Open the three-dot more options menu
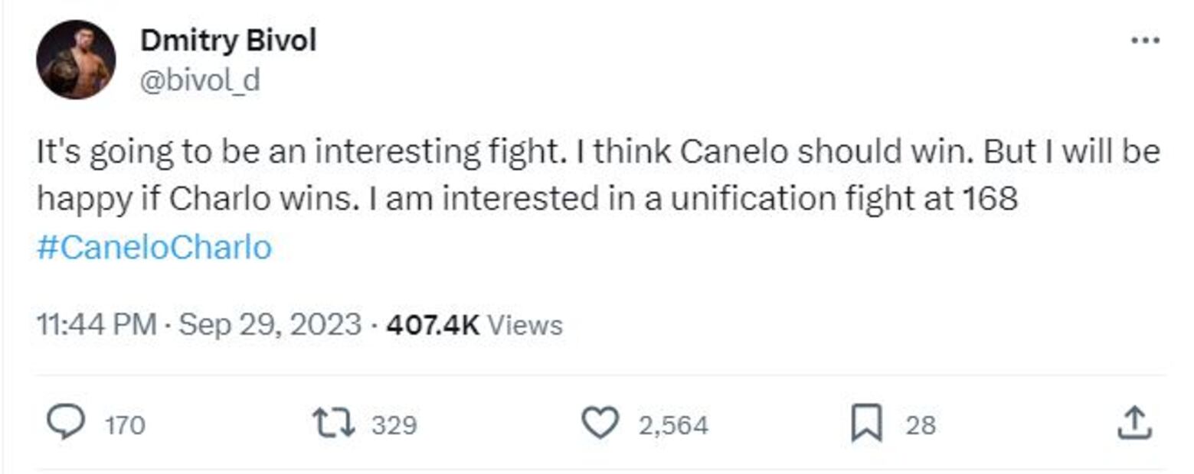Screen dimensions: 1194x474 [x=1145, y=40]
